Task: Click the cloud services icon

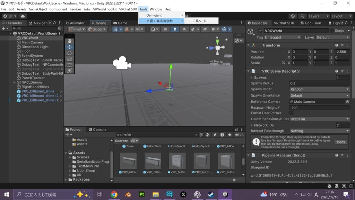Action: [23, 16]
